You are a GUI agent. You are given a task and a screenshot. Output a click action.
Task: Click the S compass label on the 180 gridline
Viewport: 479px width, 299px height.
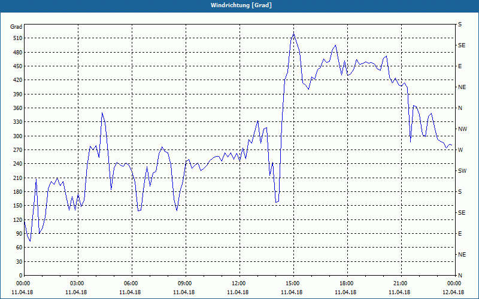460,192
